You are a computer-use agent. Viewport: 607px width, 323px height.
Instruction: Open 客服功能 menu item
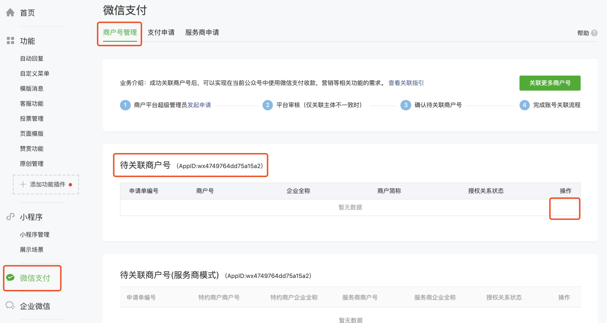point(32,103)
